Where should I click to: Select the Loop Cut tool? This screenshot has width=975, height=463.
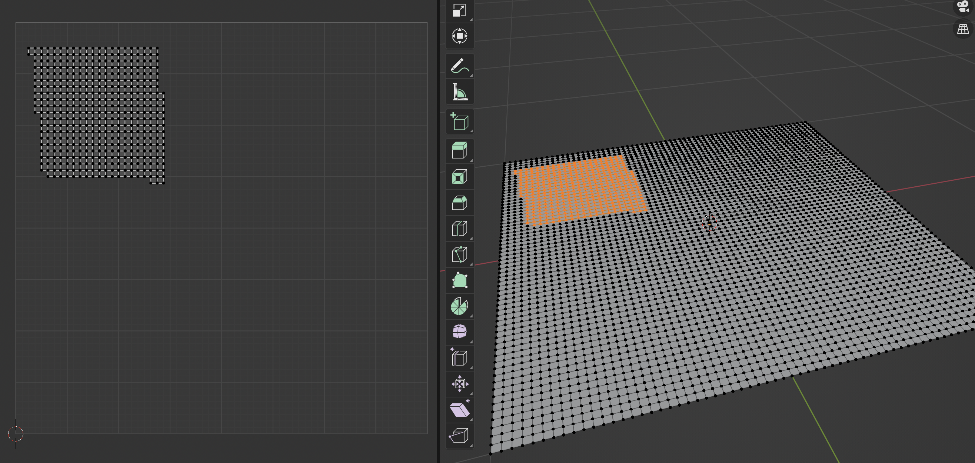459,229
